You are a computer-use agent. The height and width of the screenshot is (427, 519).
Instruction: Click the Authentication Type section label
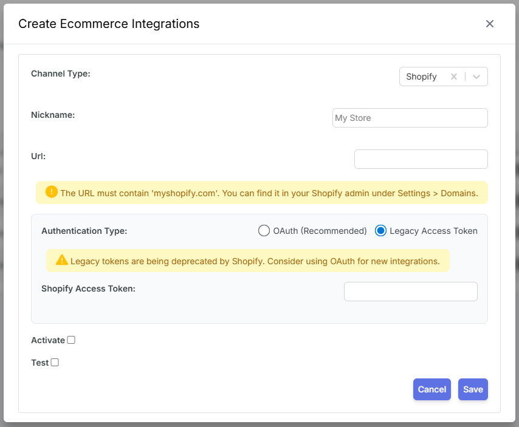pyautogui.click(x=84, y=231)
